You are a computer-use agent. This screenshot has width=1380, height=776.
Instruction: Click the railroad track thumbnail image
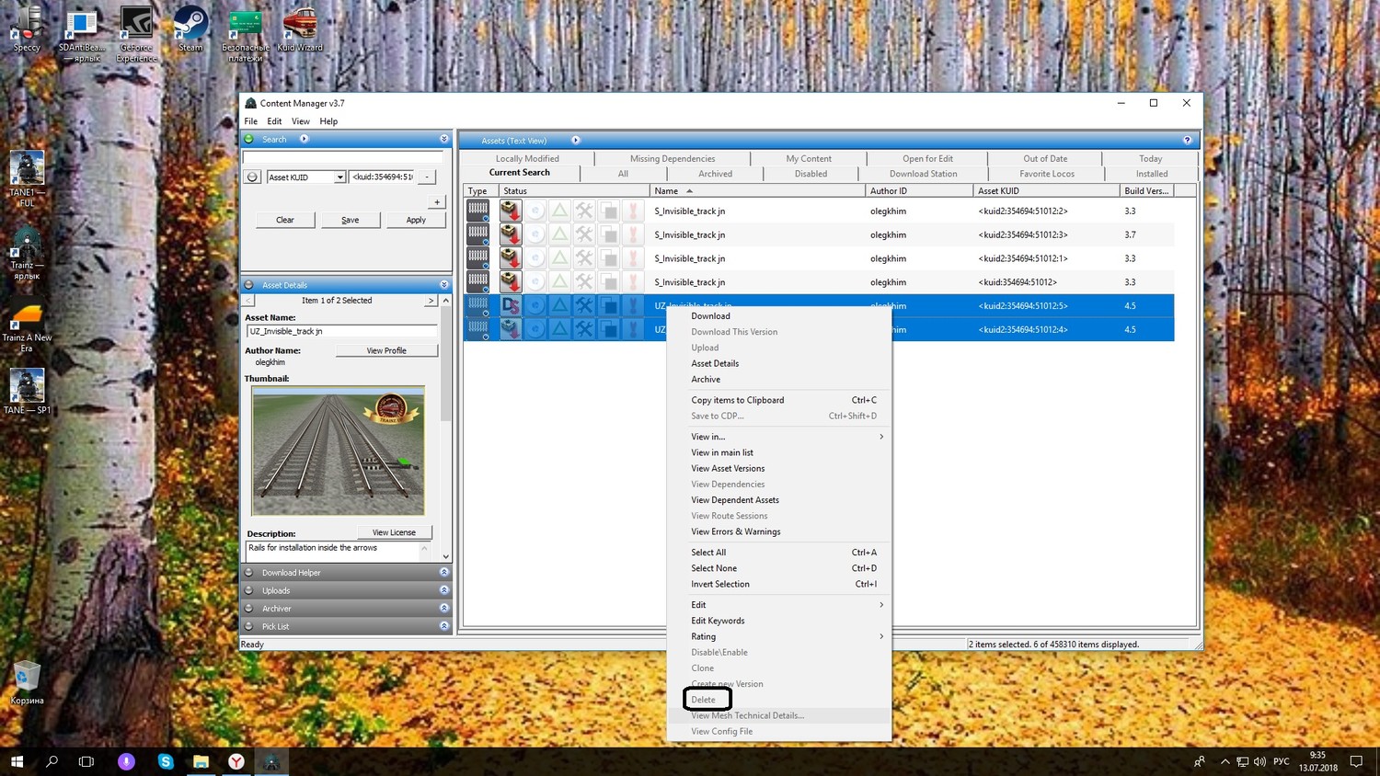tap(339, 451)
